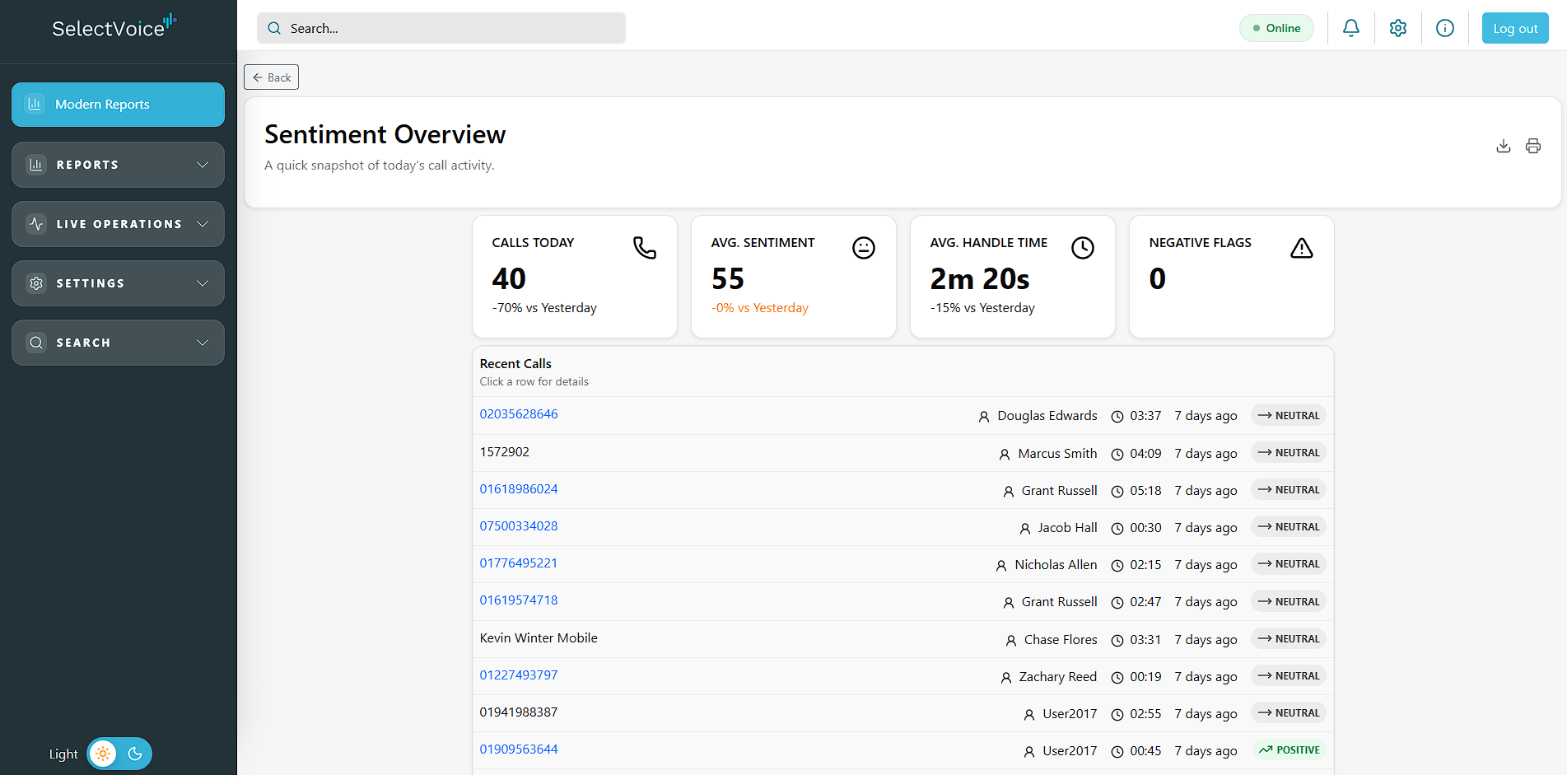Switch to light mode sun toggle
Viewport: 1567px width, 775px height.
tap(103, 754)
